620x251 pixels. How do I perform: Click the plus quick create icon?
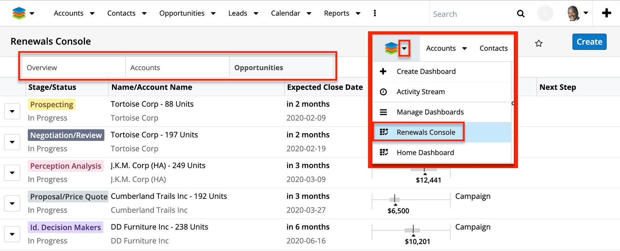606,13
